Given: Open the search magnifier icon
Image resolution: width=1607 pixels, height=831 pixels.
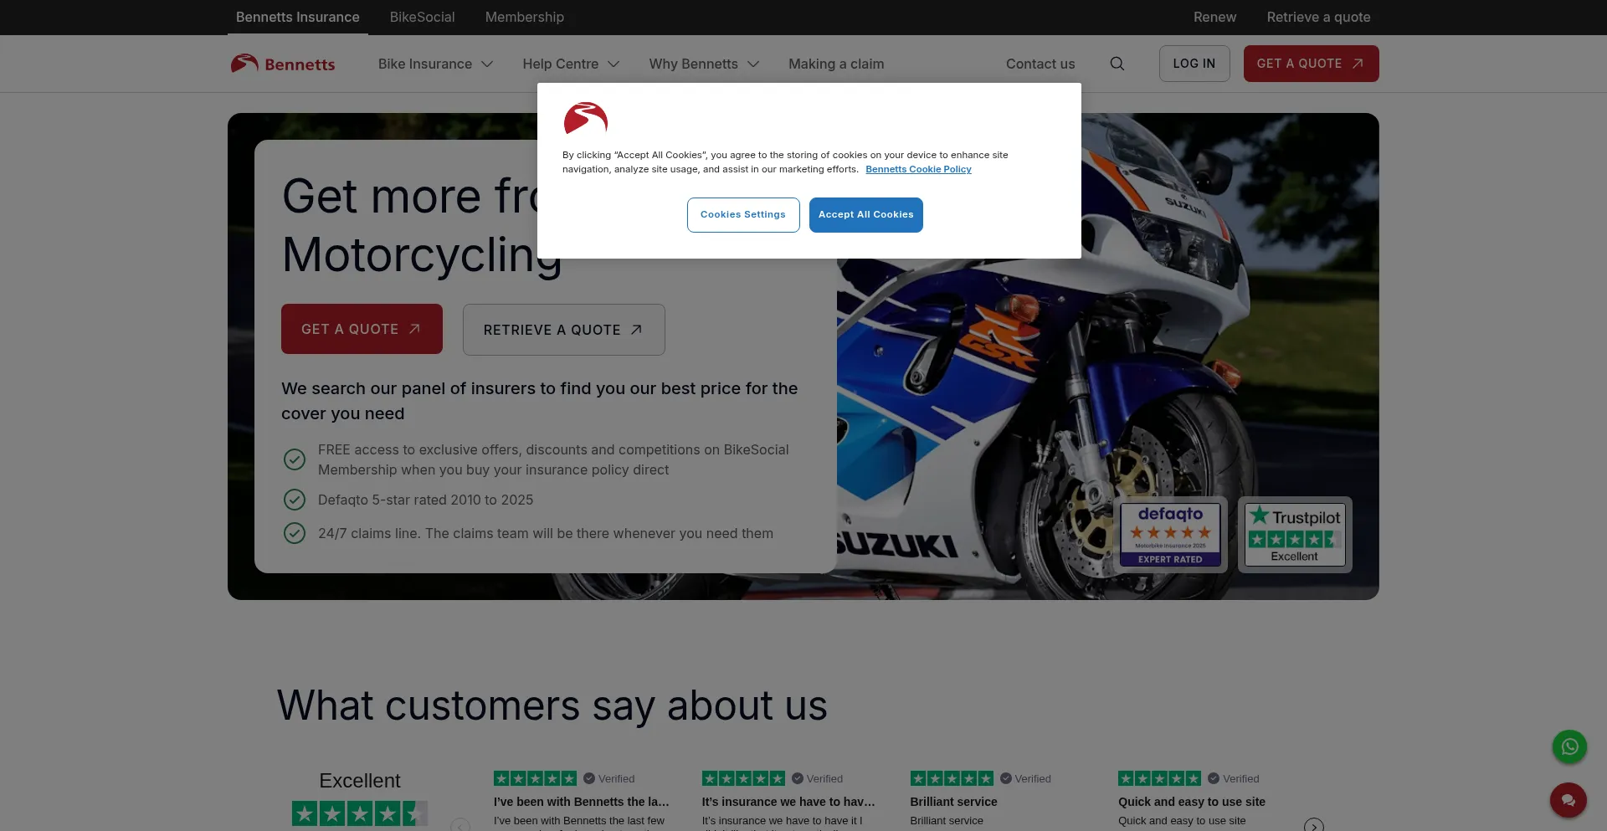Looking at the screenshot, I should [x=1117, y=64].
